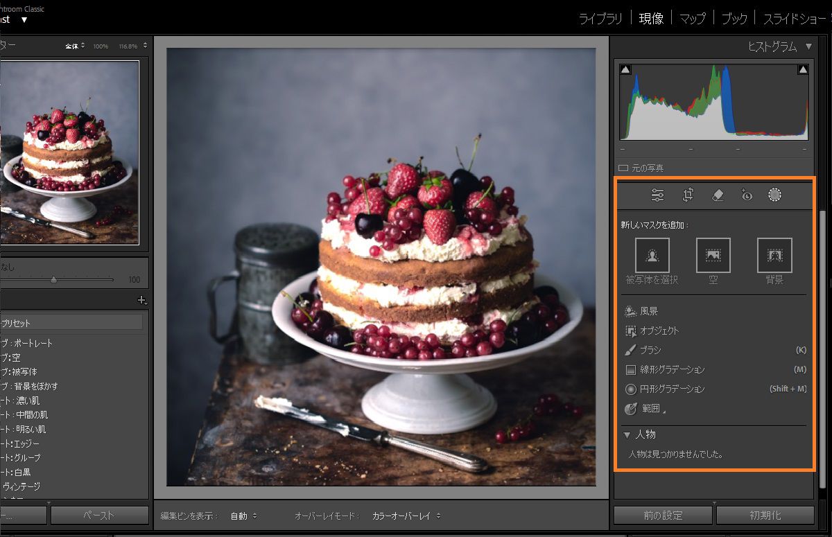Select the ヴィンテージ preset group
Image resolution: width=832 pixels, height=537 pixels.
tap(21, 486)
